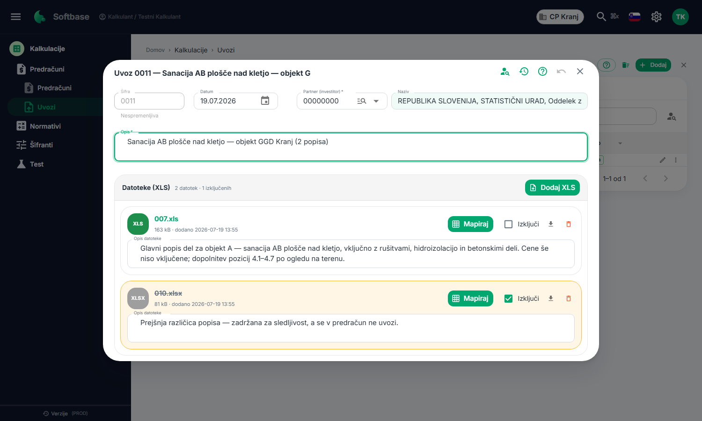The width and height of the screenshot is (702, 421).
Task: Open the settings gear
Action: pos(657,17)
